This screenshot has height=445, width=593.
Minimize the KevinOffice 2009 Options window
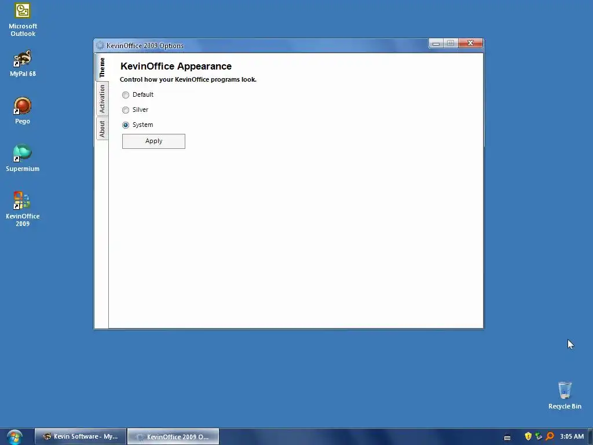pyautogui.click(x=436, y=43)
